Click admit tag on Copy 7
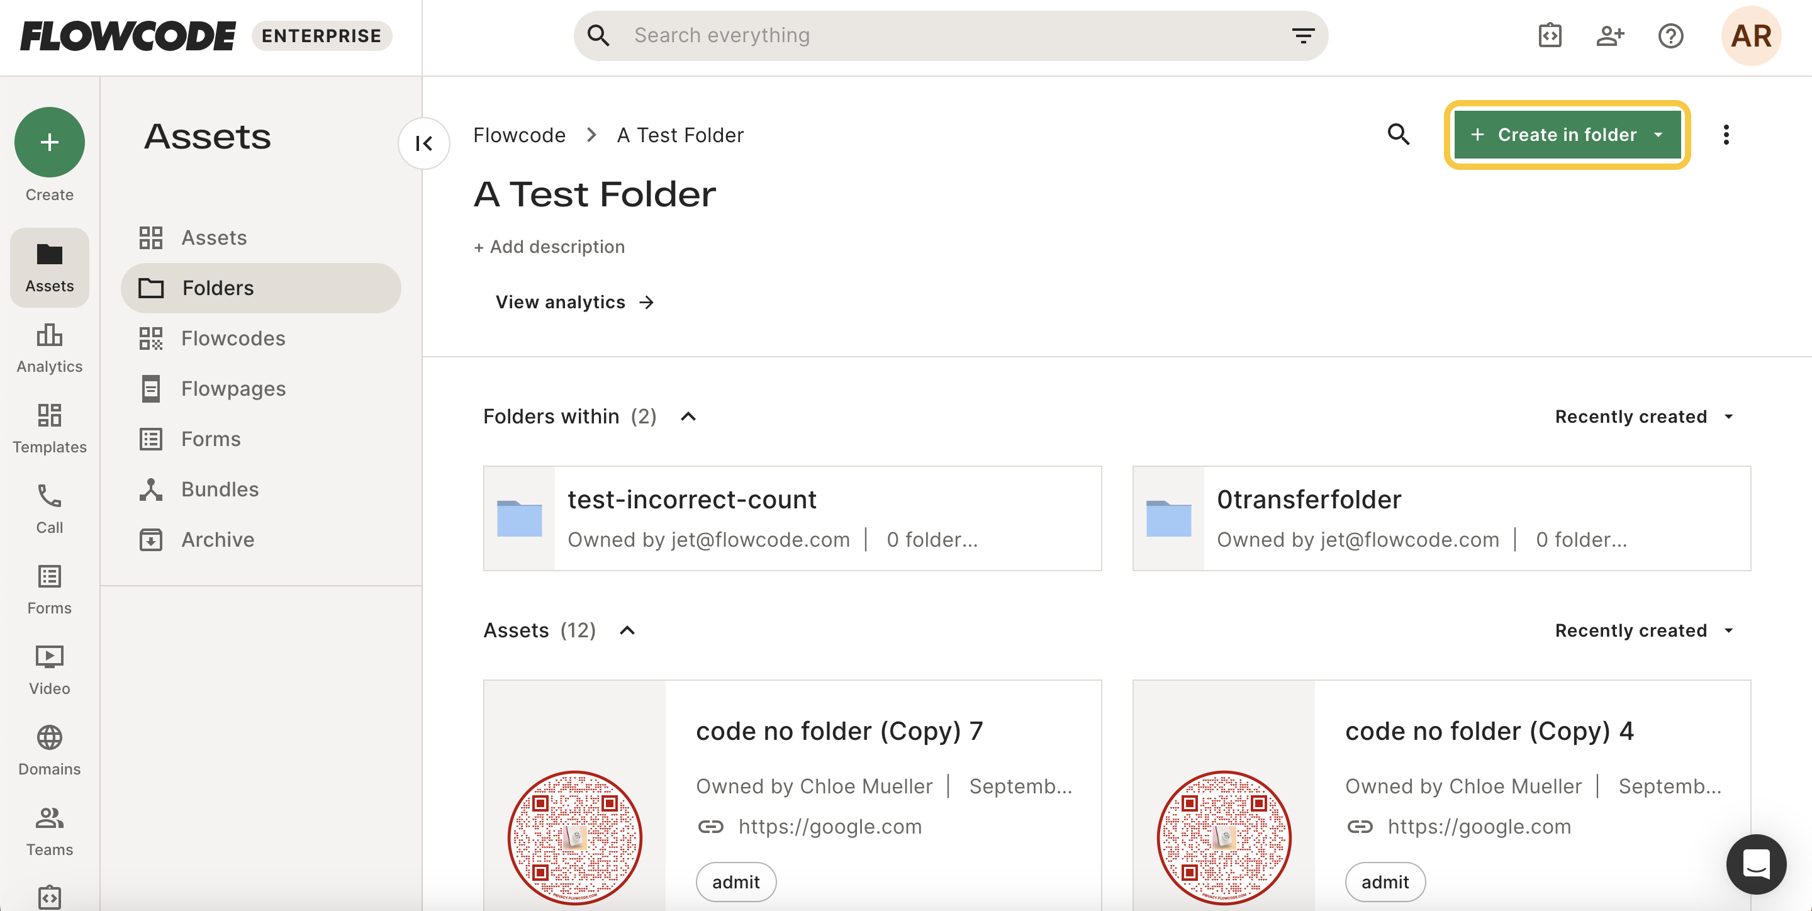The image size is (1812, 911). pos(735,882)
